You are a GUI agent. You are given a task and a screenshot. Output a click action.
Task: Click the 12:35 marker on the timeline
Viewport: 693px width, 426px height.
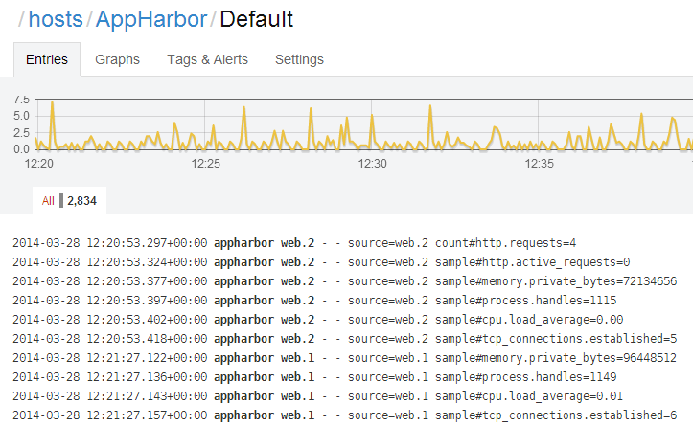pyautogui.click(x=539, y=164)
